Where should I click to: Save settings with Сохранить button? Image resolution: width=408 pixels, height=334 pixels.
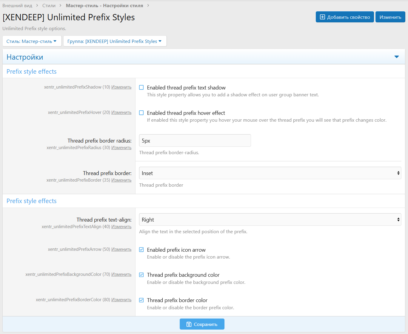(202, 324)
